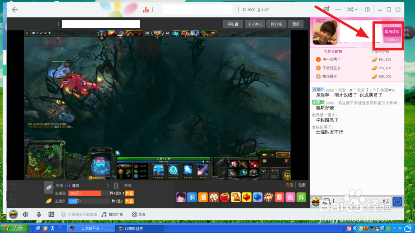Expand the 竞猜 胜负 chevron
Viewport: 415px width, 233px height.
coord(108,186)
